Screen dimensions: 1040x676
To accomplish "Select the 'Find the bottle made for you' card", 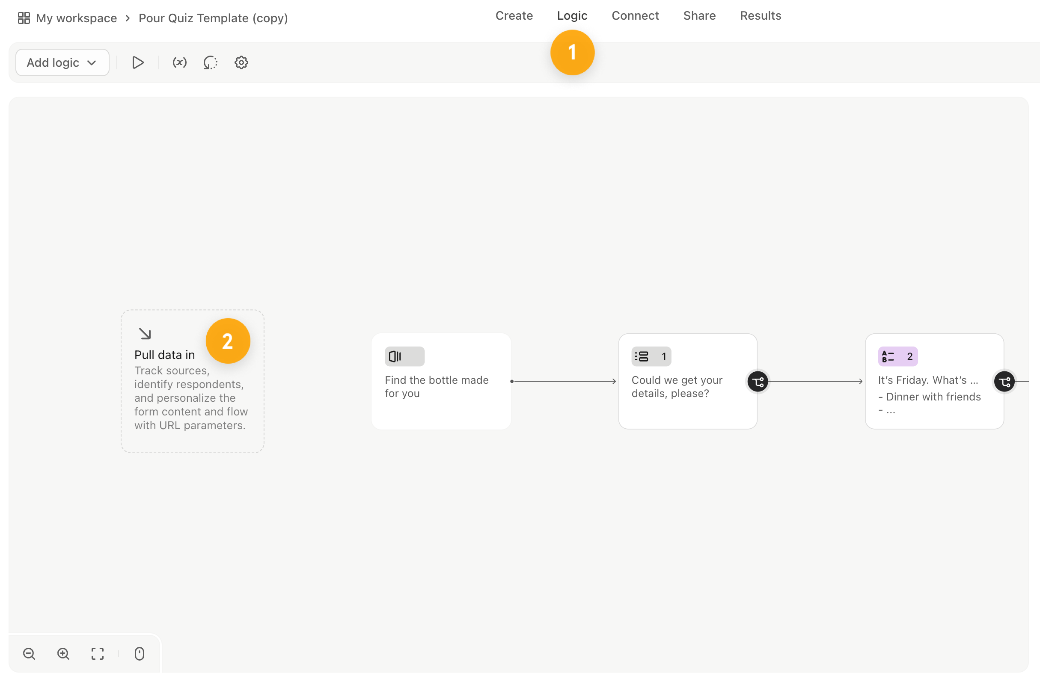I will coord(441,381).
